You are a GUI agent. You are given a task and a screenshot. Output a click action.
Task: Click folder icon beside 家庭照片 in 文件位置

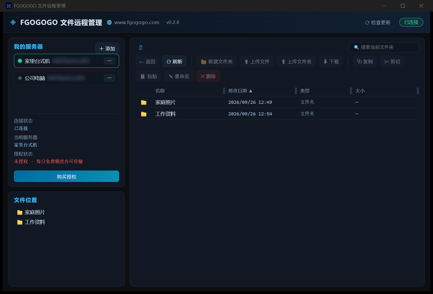point(20,212)
